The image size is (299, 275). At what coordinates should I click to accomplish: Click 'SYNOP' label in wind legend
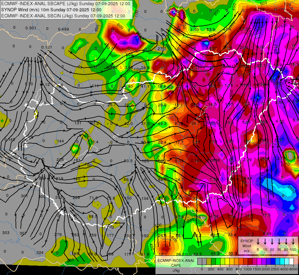coord(246,241)
